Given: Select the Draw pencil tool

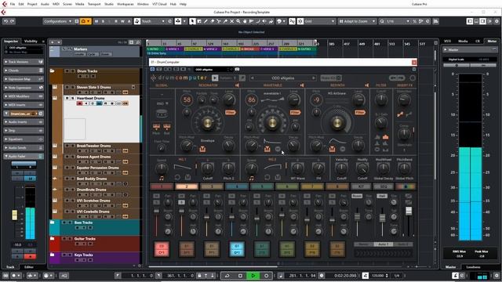Looking at the screenshot, I should 206,21.
